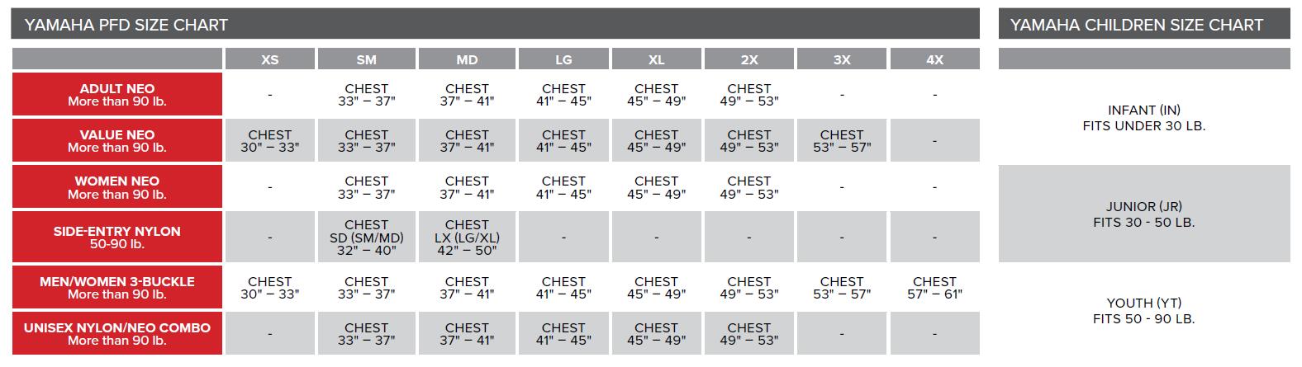Select the Infant (IN) children size entry
The image size is (1302, 367).
tap(1144, 118)
